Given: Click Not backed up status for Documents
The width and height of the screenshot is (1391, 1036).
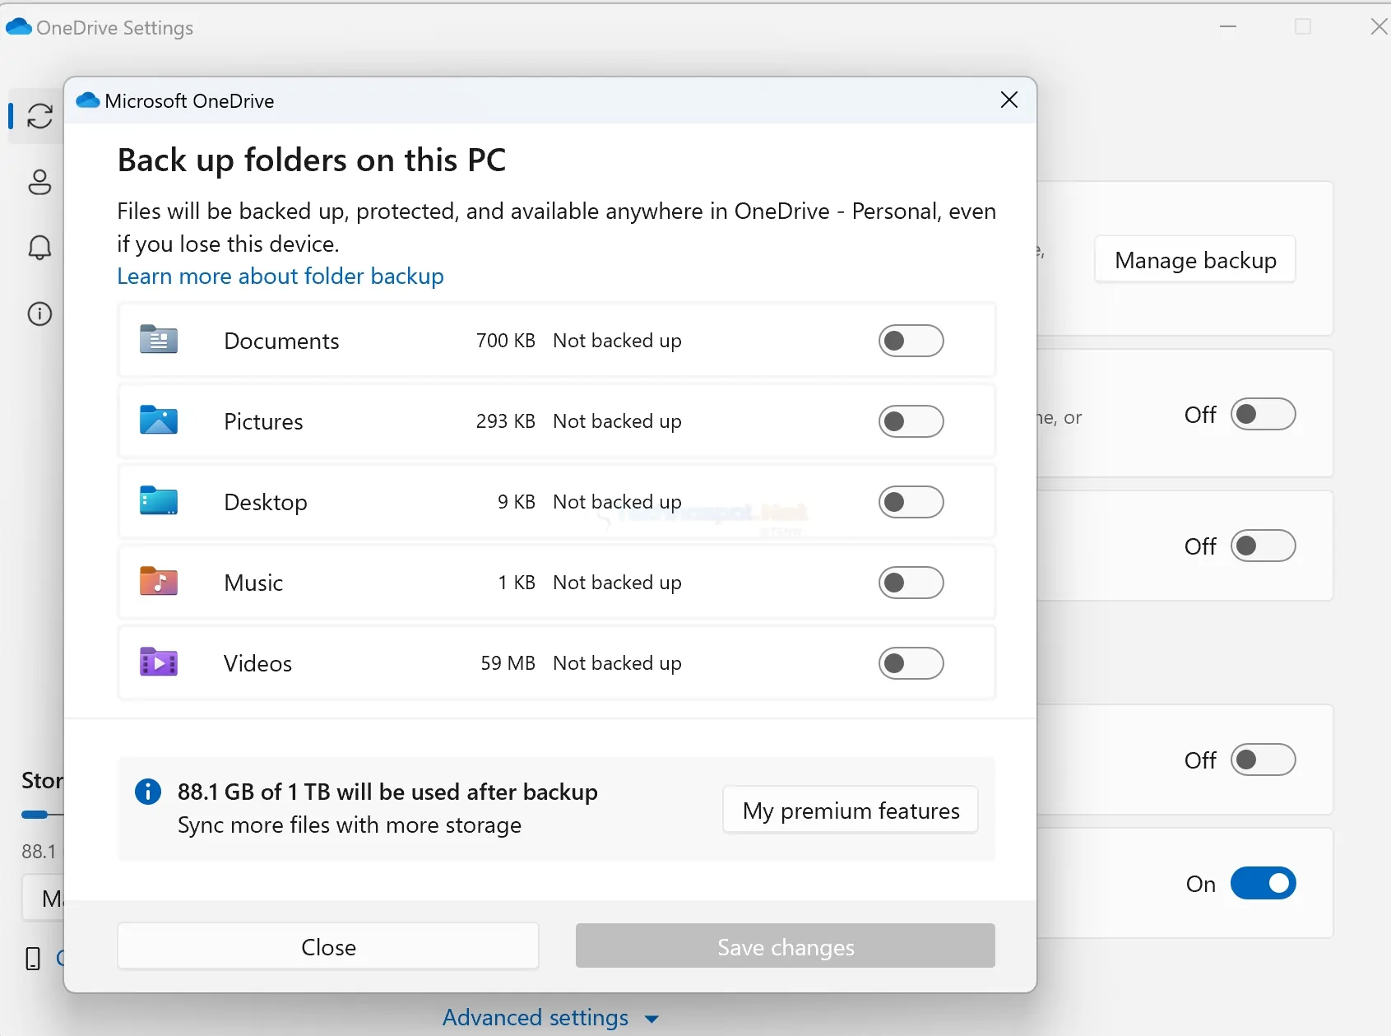Looking at the screenshot, I should pos(617,341).
